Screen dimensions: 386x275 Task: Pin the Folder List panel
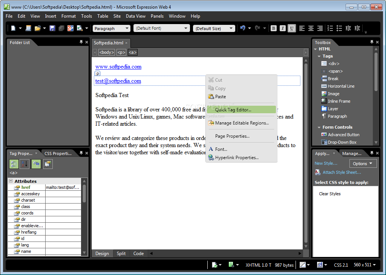(x=81, y=42)
